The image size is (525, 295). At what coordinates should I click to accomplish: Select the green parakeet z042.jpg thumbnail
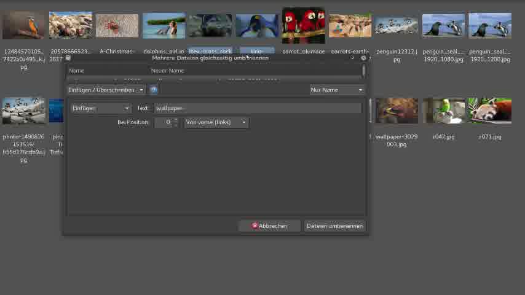(x=443, y=111)
